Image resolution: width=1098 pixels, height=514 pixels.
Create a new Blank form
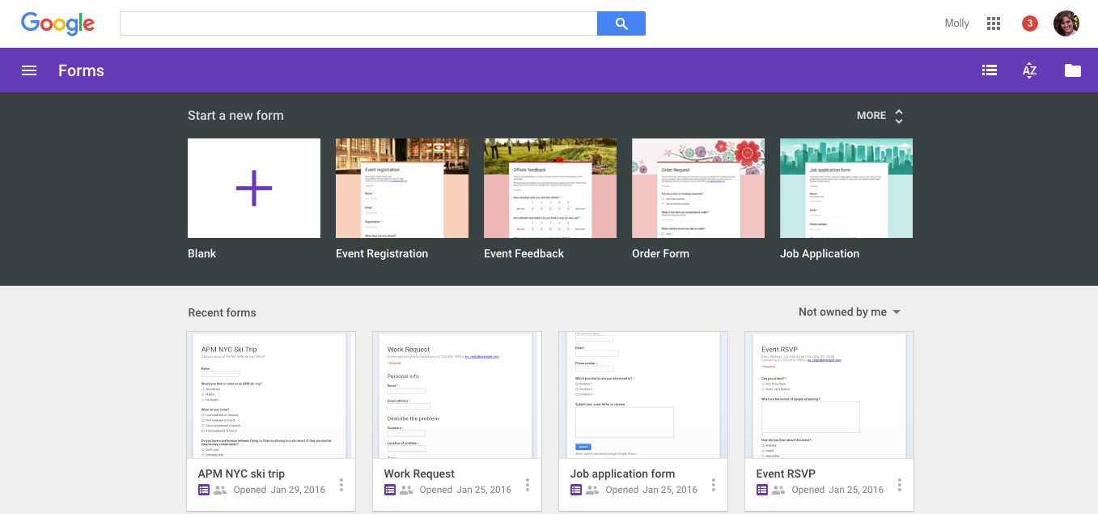coord(254,188)
